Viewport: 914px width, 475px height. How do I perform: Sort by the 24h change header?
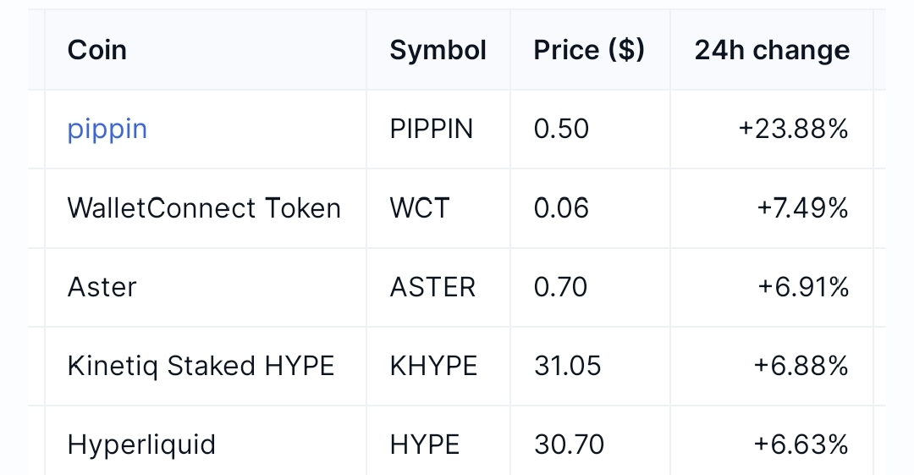(772, 50)
